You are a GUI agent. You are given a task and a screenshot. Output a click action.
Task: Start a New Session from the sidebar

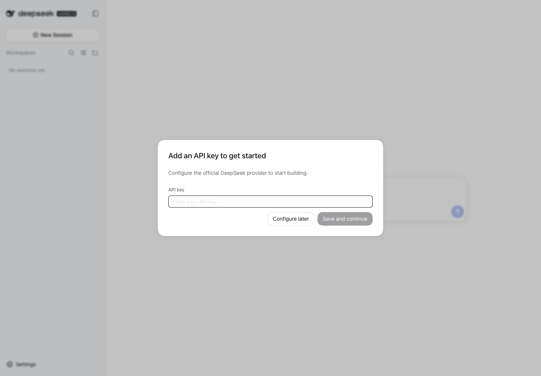pyautogui.click(x=53, y=35)
